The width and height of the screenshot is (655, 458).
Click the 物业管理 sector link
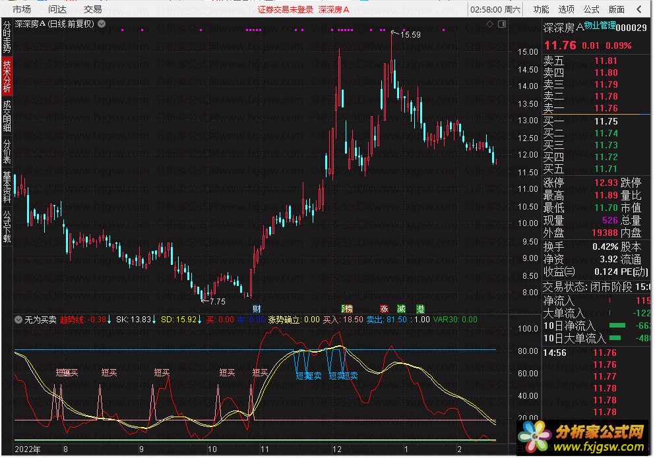click(600, 26)
